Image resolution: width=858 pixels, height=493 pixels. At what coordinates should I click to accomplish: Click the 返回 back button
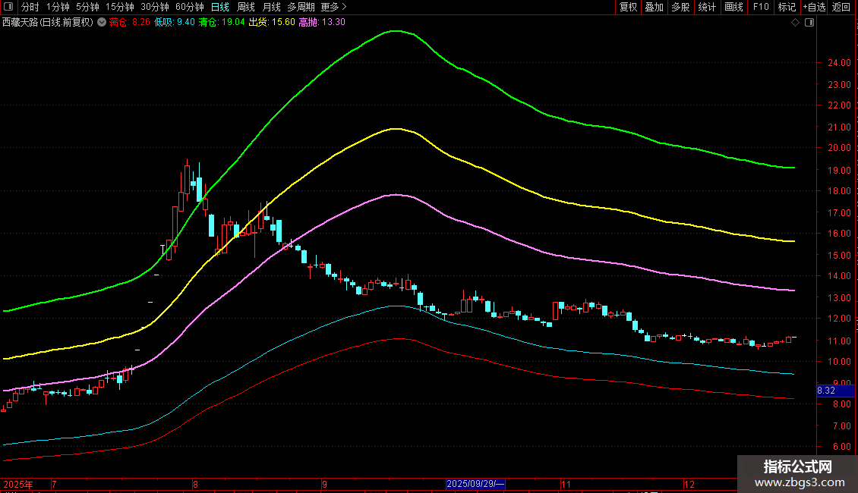point(841,7)
